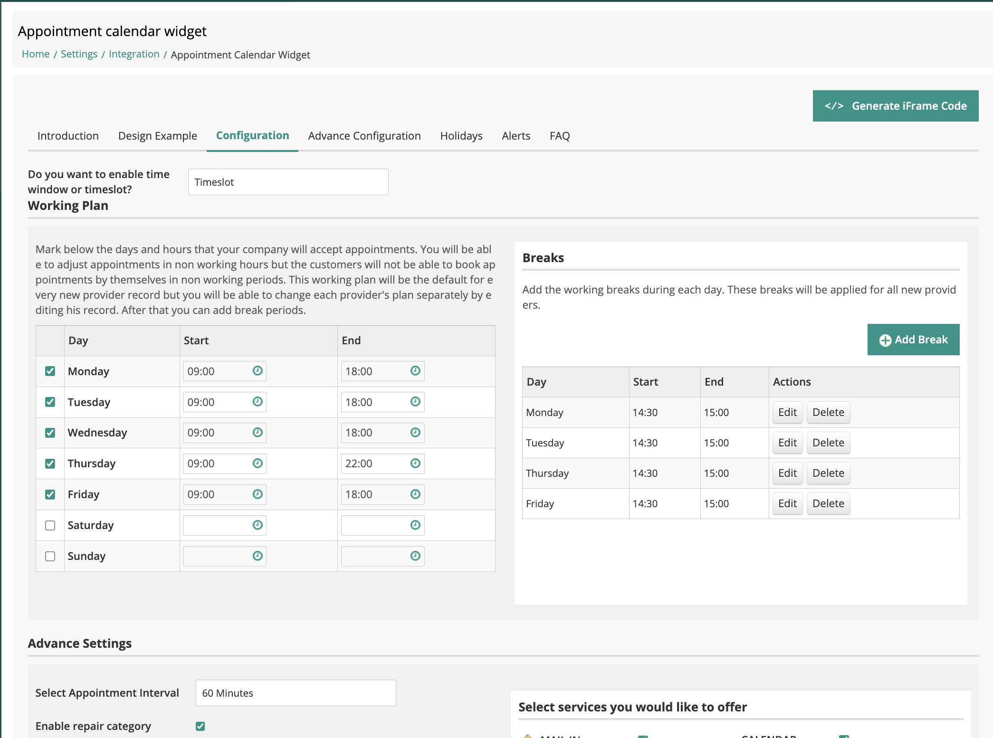
Task: Enable the Sunday working day checkbox
Action: (50, 557)
